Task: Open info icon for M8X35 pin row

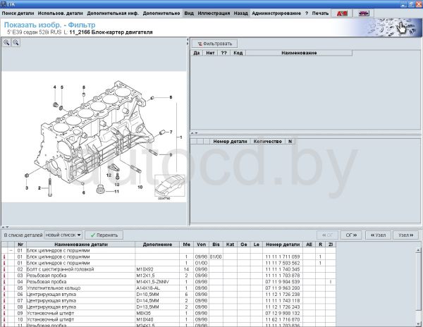Action: click(x=4, y=313)
